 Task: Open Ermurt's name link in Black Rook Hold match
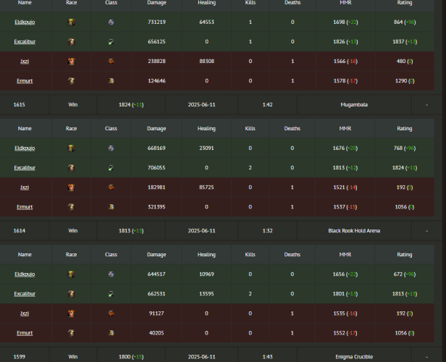pyautogui.click(x=25, y=333)
